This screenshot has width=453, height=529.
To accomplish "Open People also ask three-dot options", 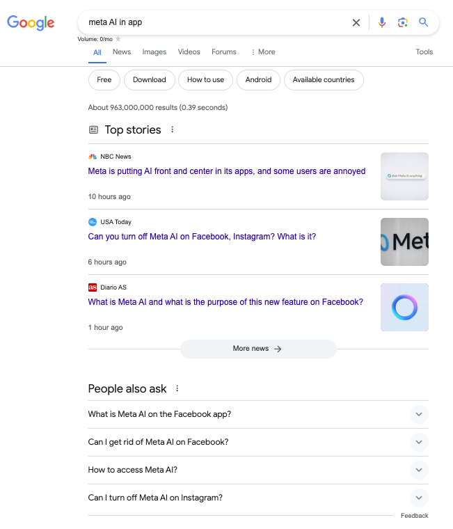I will click(177, 388).
